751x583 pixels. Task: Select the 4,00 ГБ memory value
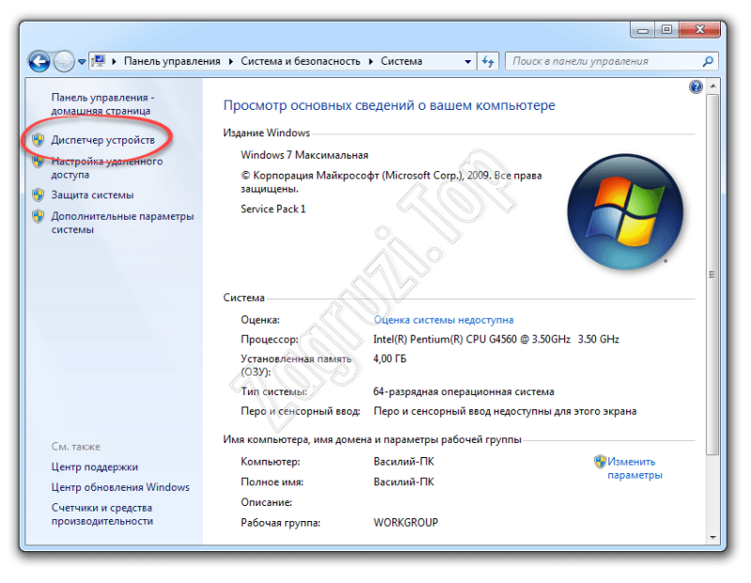(x=390, y=359)
